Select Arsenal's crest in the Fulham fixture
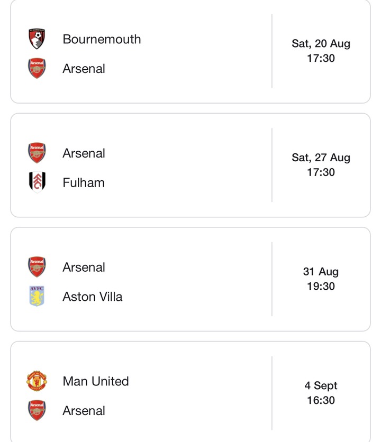The width and height of the screenshot is (381, 442). coord(37,153)
